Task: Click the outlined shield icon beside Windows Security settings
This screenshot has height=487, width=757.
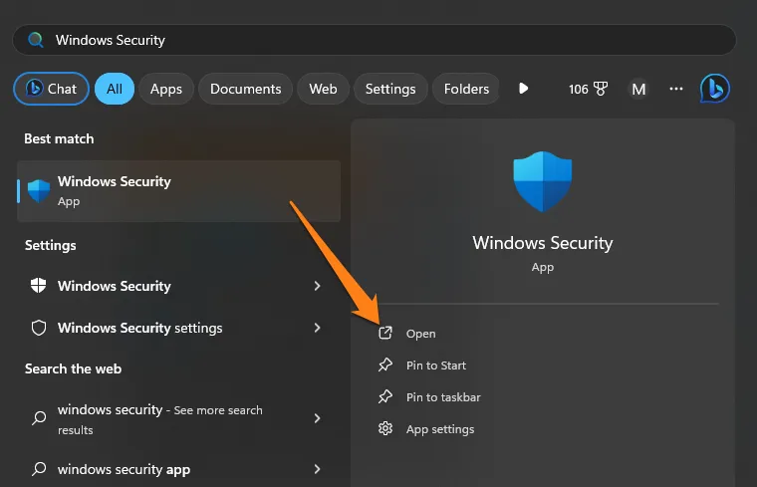Action: tap(39, 328)
